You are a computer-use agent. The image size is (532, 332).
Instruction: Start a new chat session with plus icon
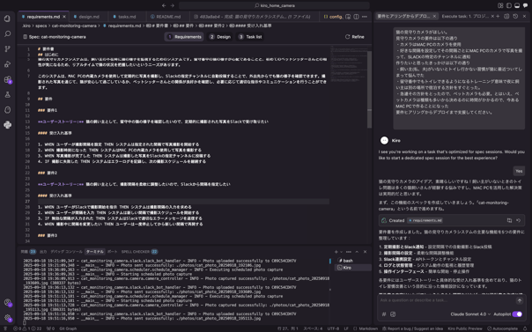tap(498, 16)
